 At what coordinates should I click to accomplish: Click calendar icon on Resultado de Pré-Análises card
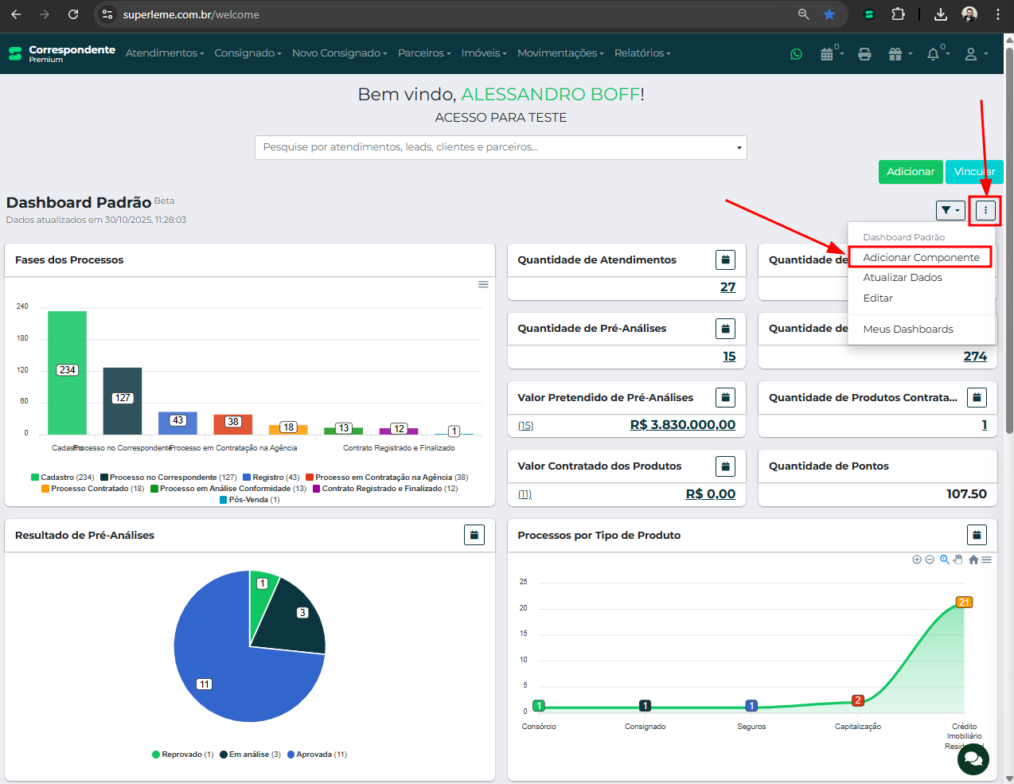(474, 535)
